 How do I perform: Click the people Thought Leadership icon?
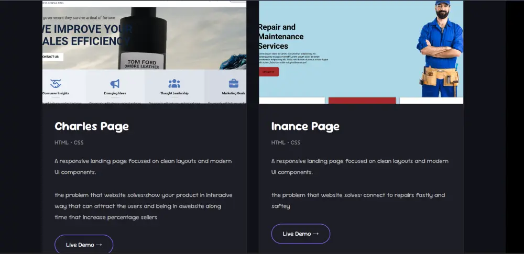coord(174,84)
